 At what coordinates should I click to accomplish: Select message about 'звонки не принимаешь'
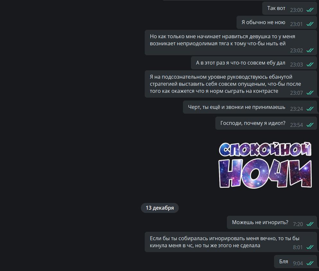pos(250,107)
